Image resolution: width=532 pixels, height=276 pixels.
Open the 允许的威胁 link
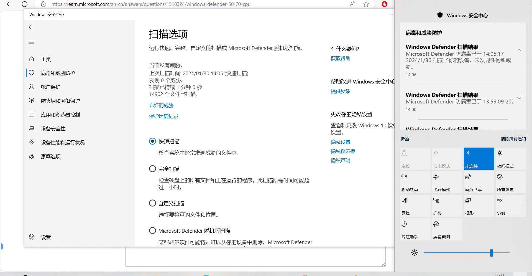(161, 105)
